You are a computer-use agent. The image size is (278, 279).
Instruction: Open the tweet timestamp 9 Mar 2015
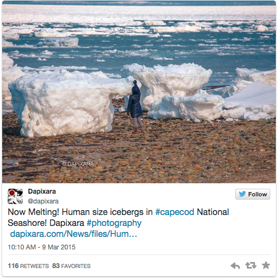(x=42, y=247)
